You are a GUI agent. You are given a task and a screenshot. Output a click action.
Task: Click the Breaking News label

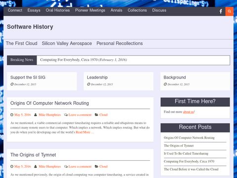tap(22, 60)
